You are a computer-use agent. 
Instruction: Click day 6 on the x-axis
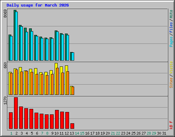(x=37, y=133)
